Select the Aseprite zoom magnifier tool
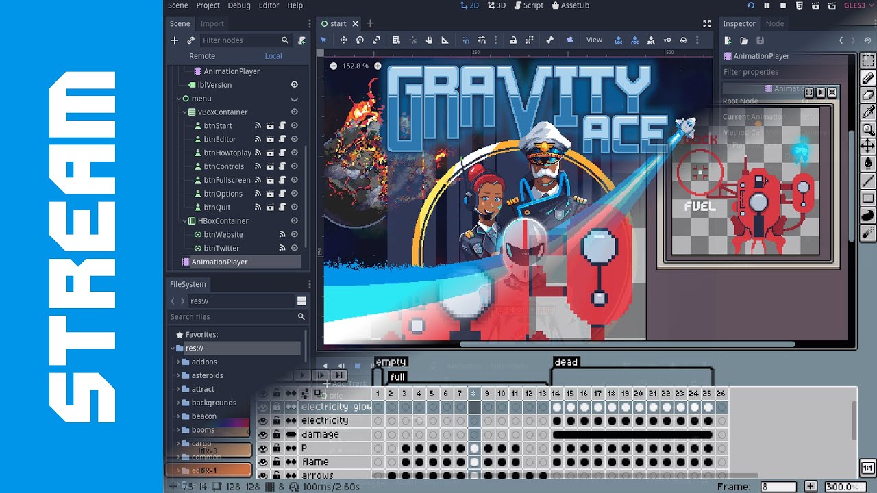Screen dimensions: 877x493 pos(867,129)
